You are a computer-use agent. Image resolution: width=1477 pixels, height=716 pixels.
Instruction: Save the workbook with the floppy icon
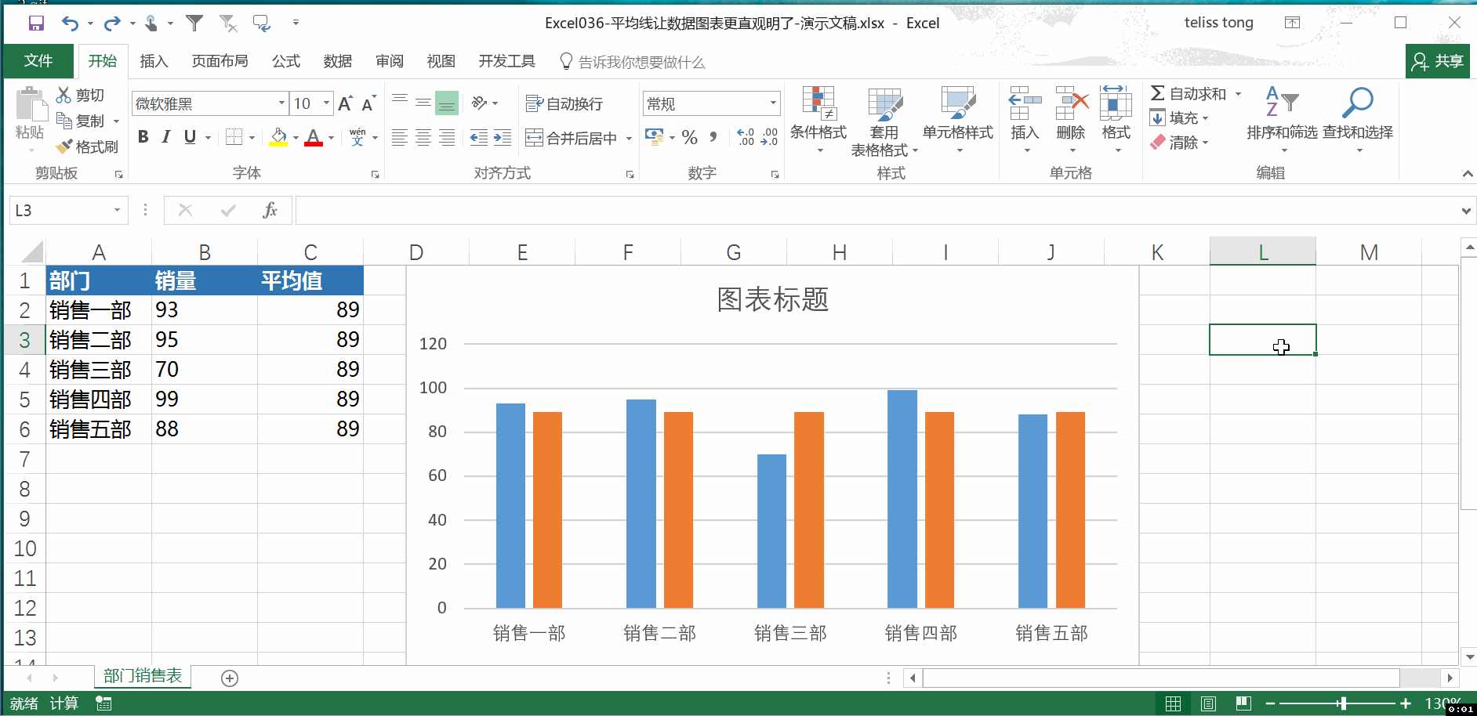coord(36,24)
